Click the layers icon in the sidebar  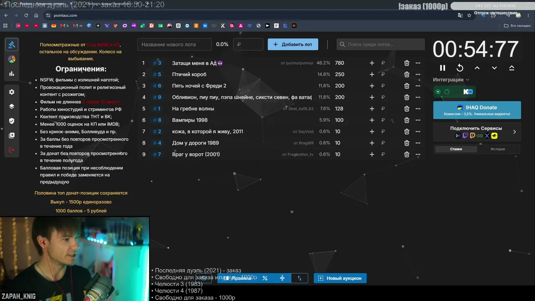pyautogui.click(x=12, y=106)
